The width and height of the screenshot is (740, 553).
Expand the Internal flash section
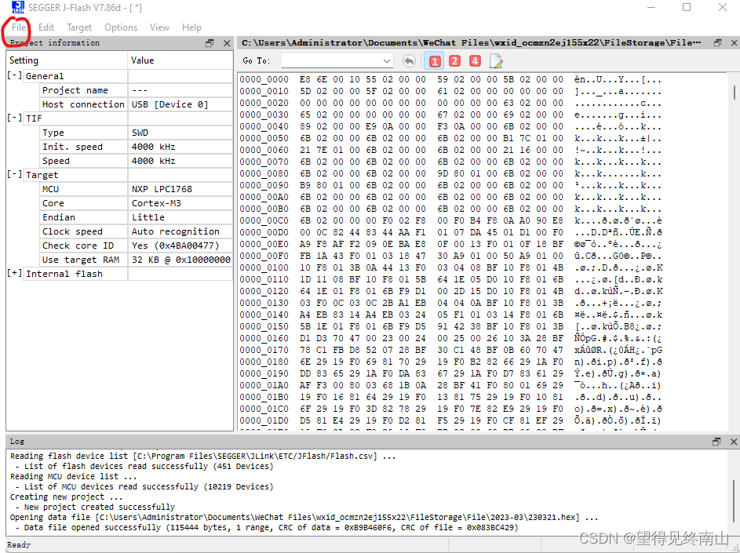click(x=15, y=274)
